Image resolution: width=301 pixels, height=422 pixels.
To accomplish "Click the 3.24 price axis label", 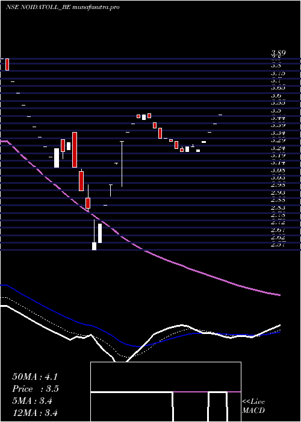I will tap(278, 148).
